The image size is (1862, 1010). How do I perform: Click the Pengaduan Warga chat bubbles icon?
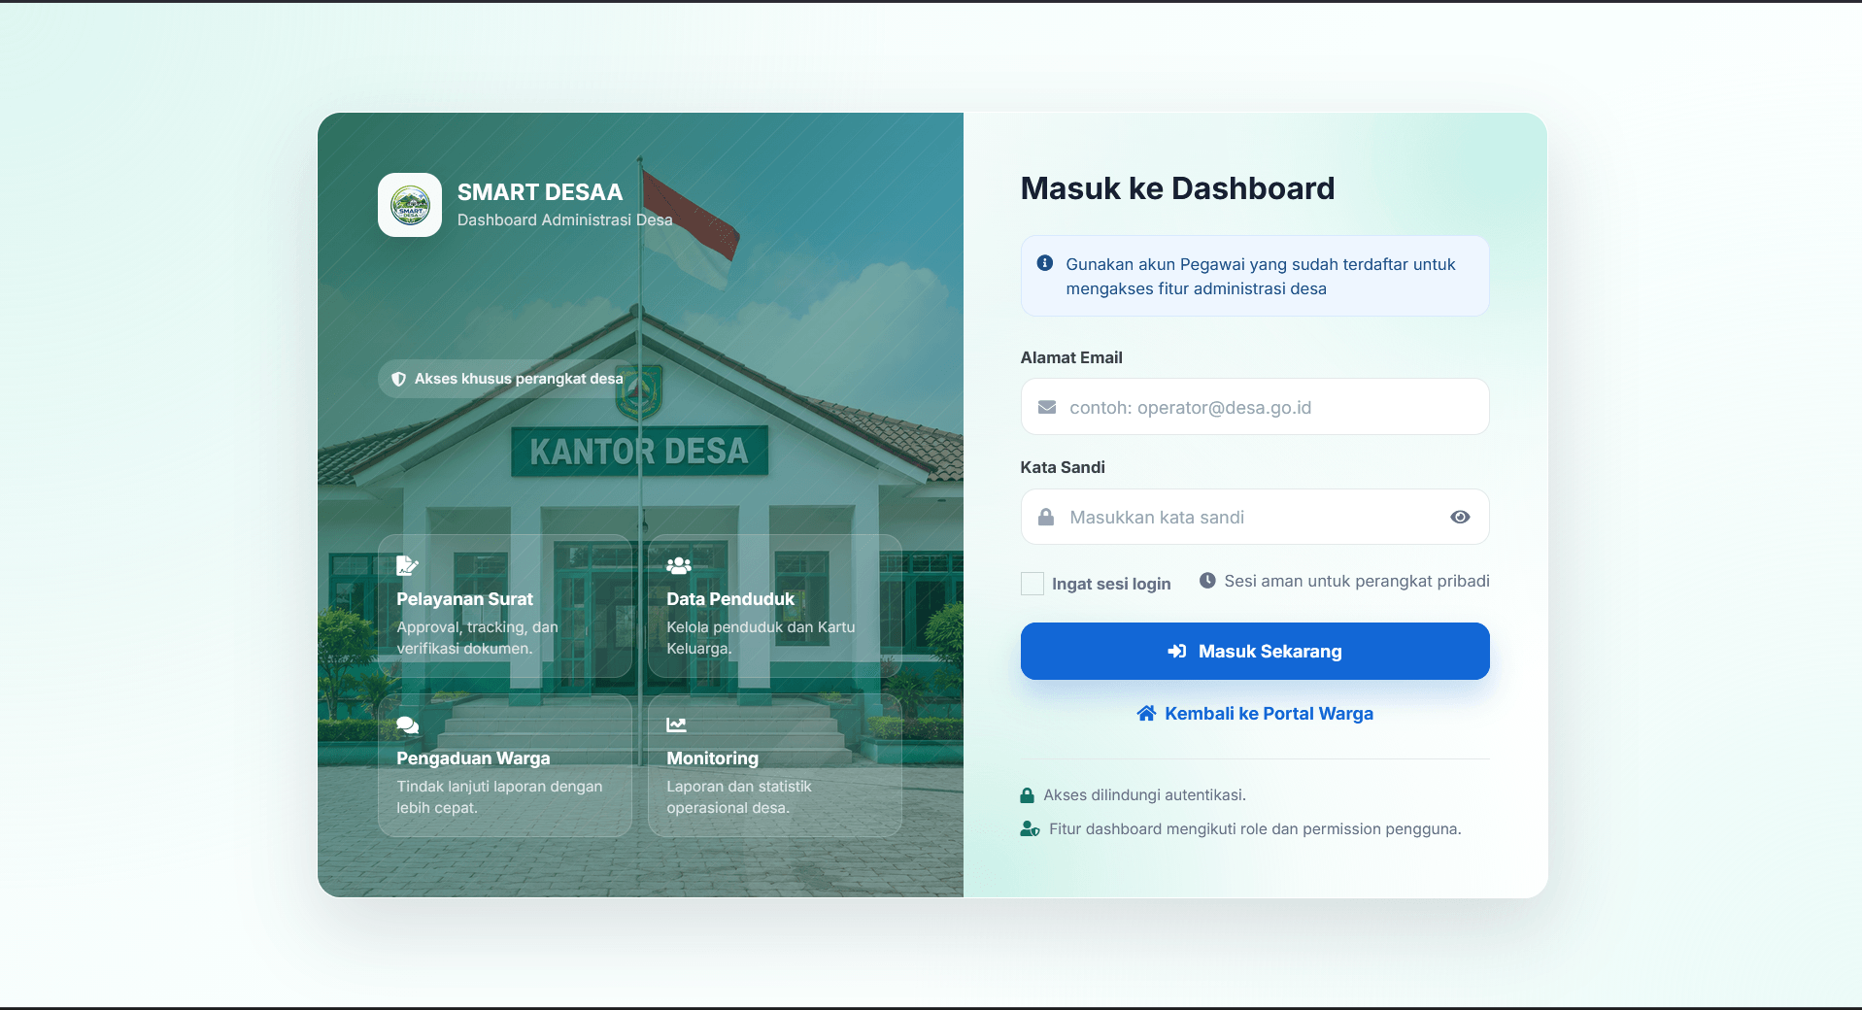tap(408, 724)
